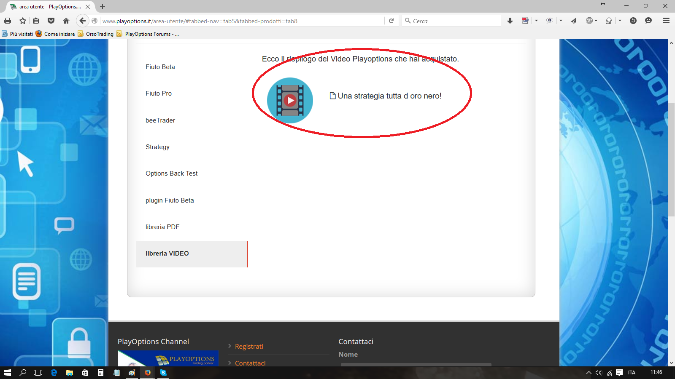The width and height of the screenshot is (675, 379).
Task: Open new browser tab with plus
Action: [x=103, y=7]
